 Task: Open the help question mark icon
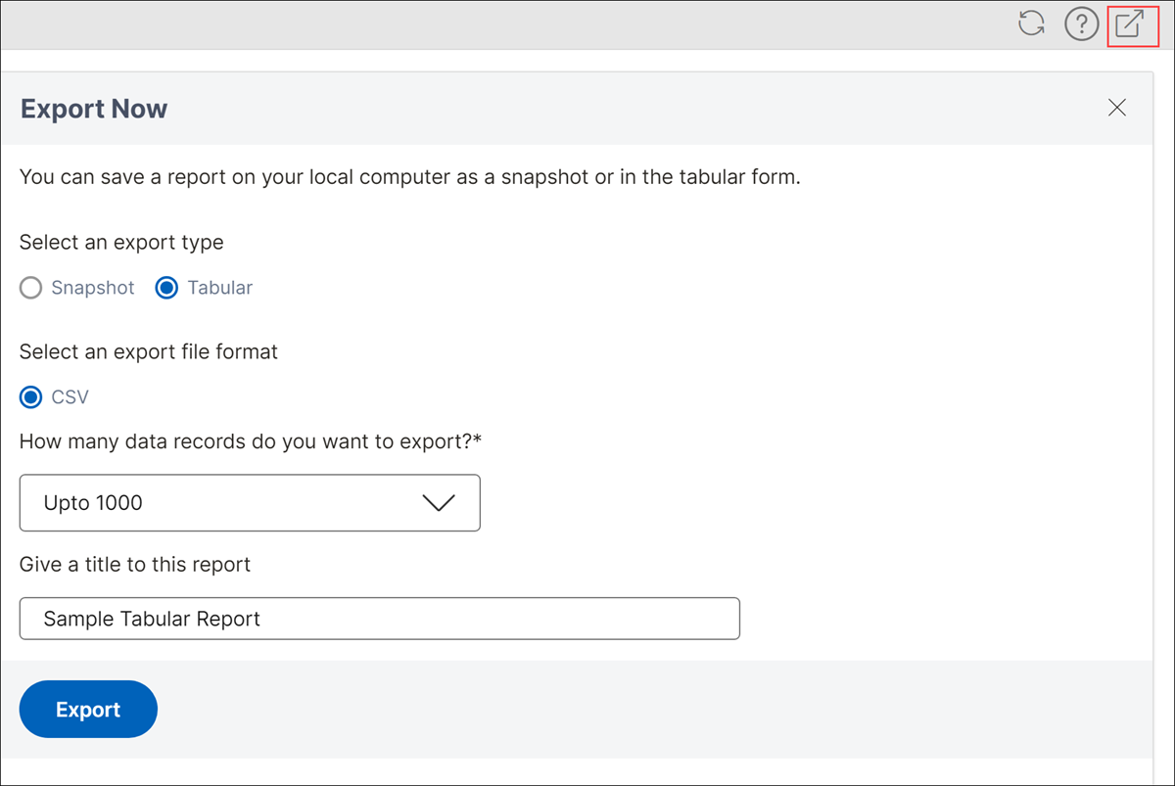click(x=1081, y=24)
